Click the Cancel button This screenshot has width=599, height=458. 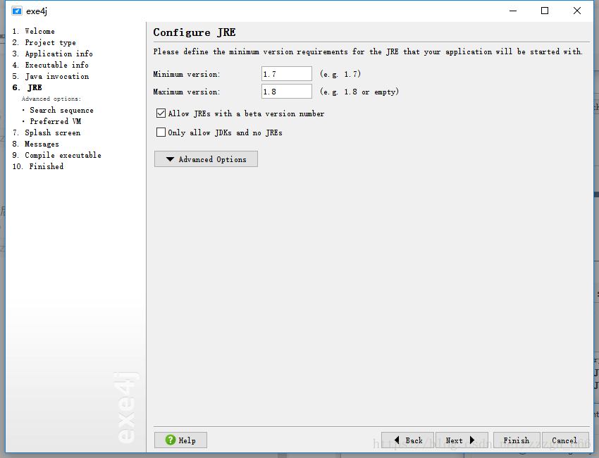click(565, 440)
